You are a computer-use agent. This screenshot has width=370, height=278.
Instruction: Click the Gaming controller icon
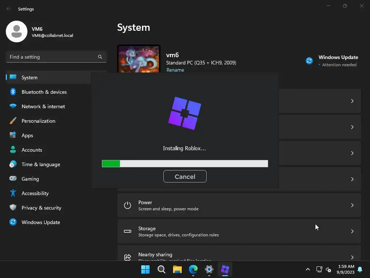[x=13, y=178]
